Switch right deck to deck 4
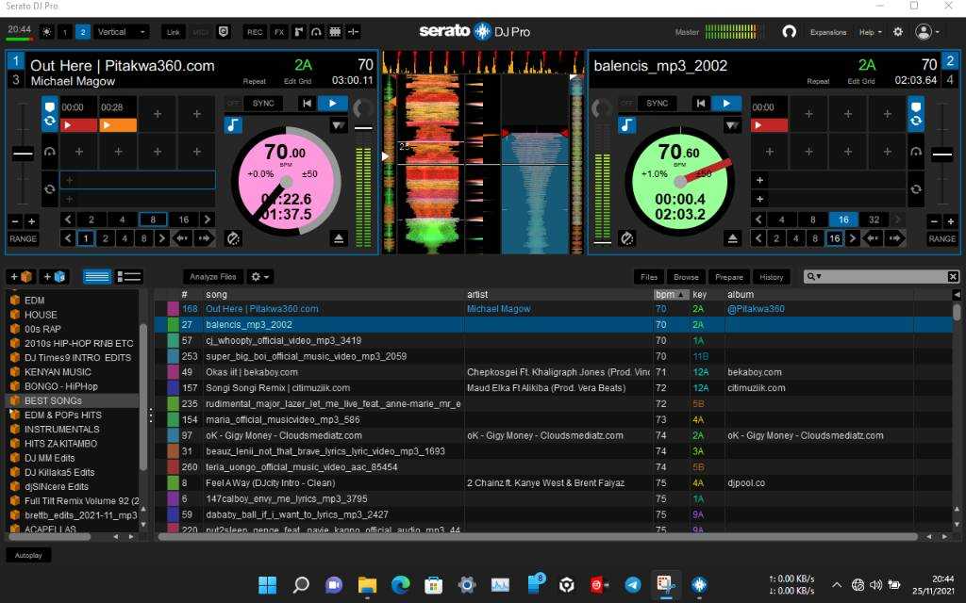966x603 pixels. [950, 80]
